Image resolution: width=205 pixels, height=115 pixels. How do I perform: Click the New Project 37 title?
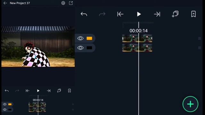[x=20, y=3]
